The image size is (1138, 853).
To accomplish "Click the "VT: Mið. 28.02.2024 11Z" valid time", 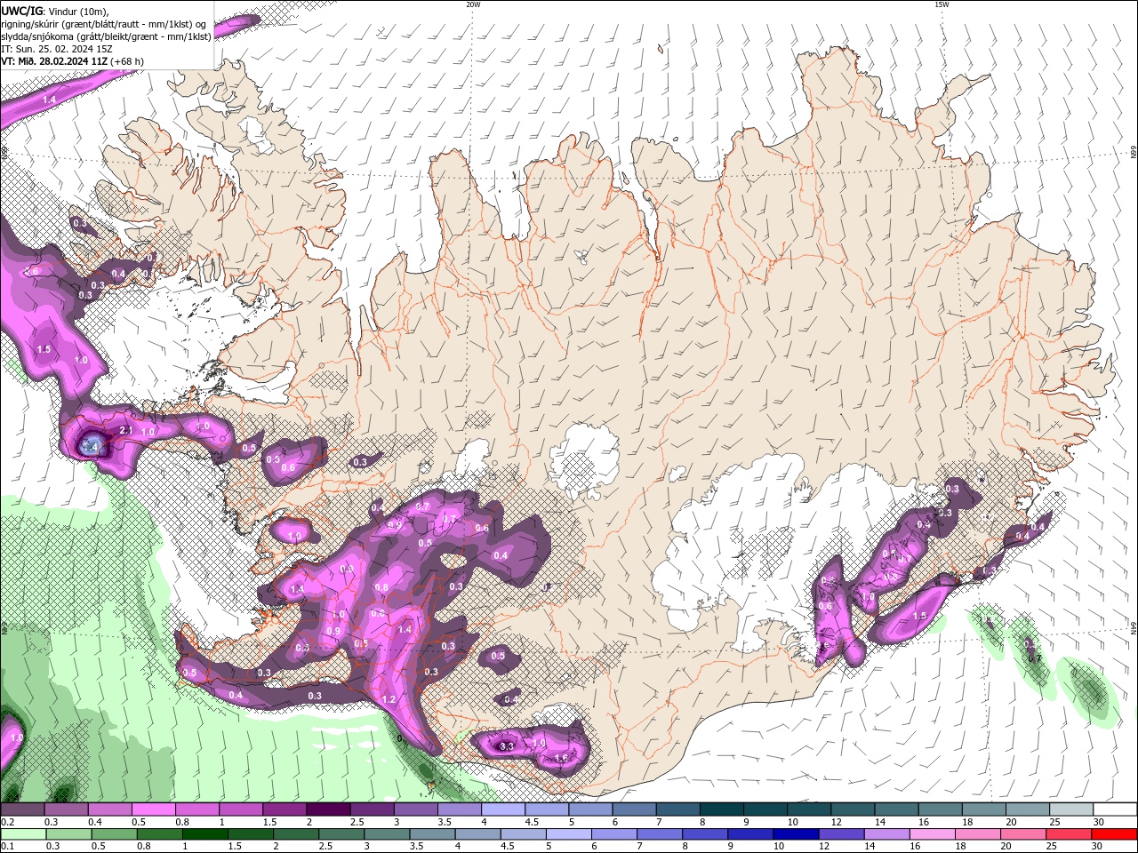I will [54, 61].
